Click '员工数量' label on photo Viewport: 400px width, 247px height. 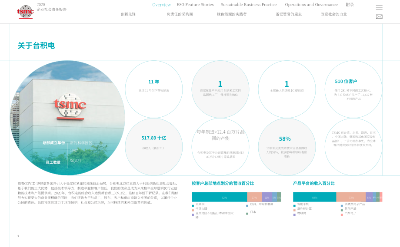pos(53,162)
